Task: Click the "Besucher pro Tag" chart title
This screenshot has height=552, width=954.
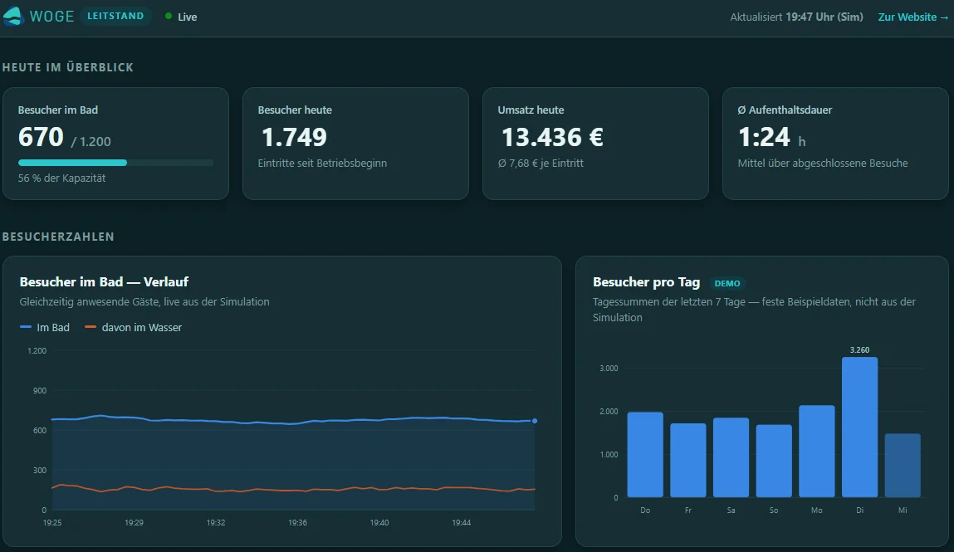Action: pos(646,282)
